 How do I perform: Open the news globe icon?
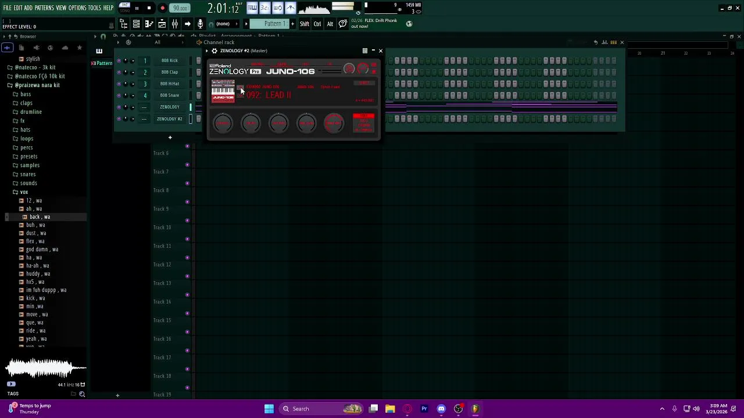point(409,24)
